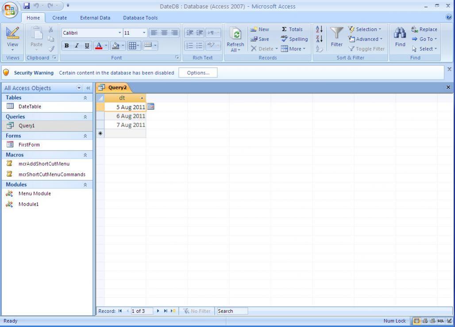Dismiss the Security Warning bar

tap(449, 69)
